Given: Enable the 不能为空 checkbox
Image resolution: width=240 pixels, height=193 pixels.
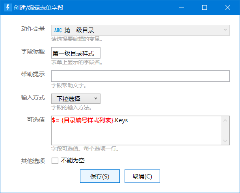Looking at the screenshot, I should click(55, 161).
